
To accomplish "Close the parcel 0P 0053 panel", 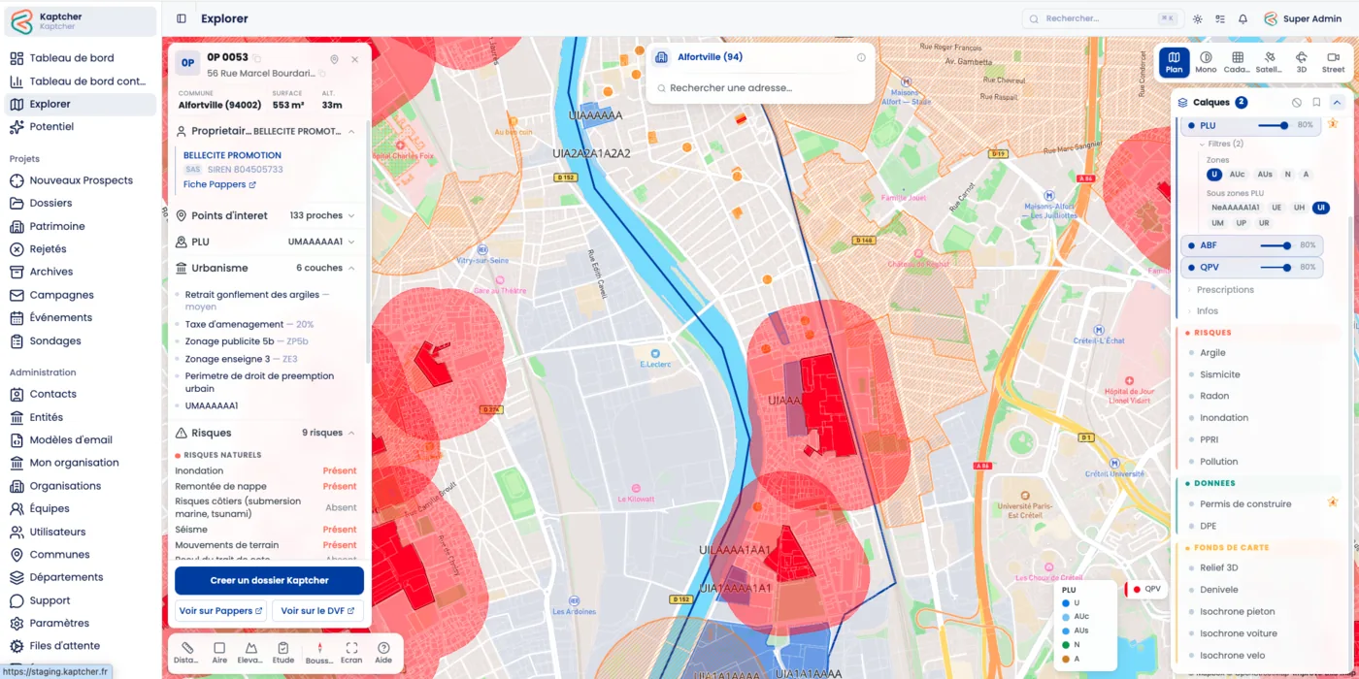I will [x=354, y=60].
